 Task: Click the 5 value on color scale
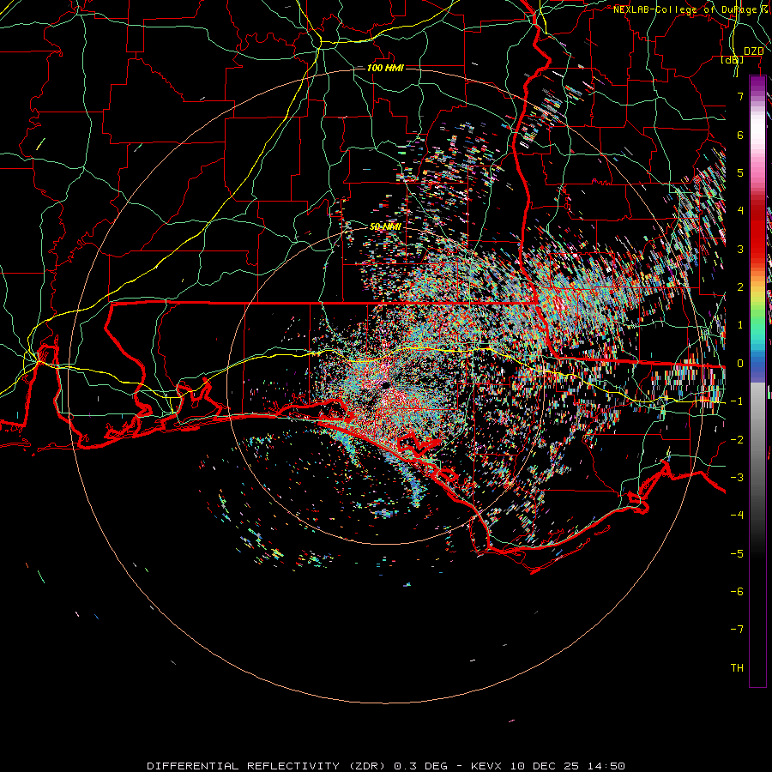(x=740, y=172)
